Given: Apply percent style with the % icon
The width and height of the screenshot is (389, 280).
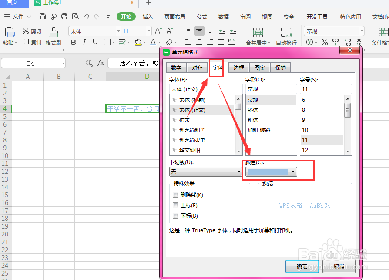Looking at the screenshot, I should pyautogui.click(x=324, y=42).
